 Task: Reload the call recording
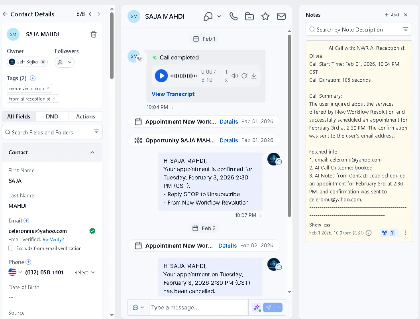(x=244, y=76)
